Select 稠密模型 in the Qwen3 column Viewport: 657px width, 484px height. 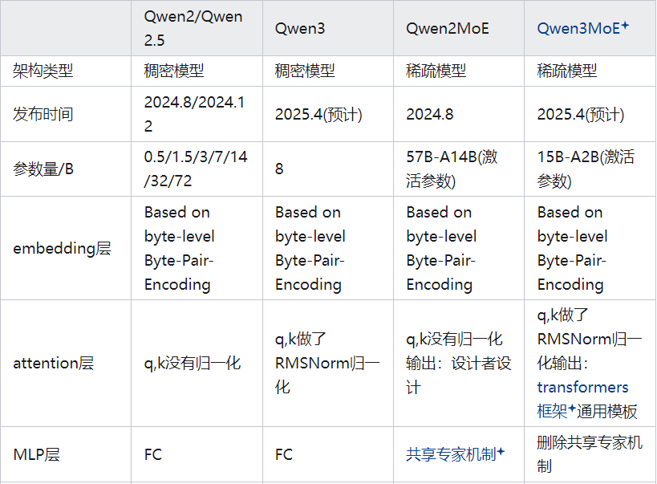pos(305,71)
